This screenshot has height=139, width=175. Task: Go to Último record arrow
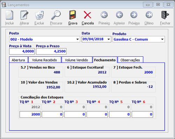[149, 15]
